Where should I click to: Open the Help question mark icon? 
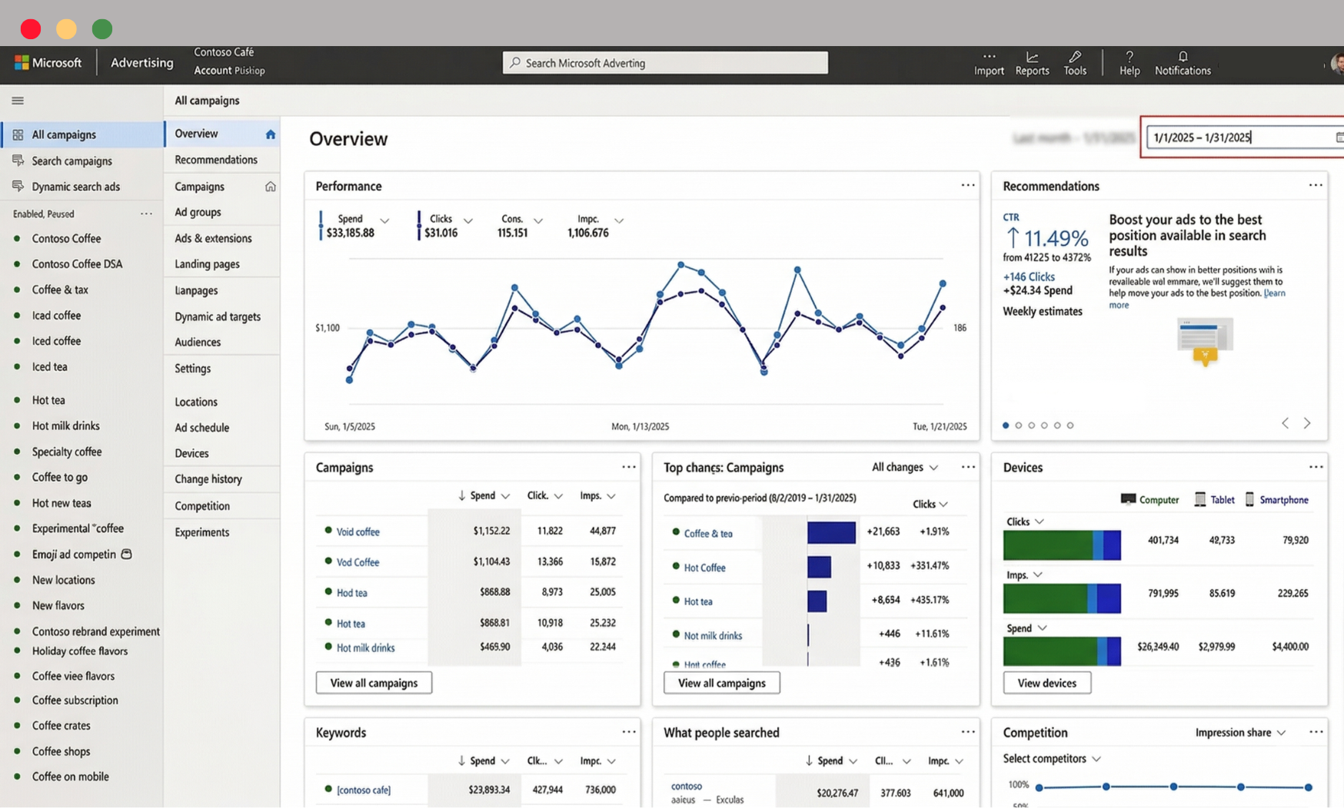click(1129, 57)
